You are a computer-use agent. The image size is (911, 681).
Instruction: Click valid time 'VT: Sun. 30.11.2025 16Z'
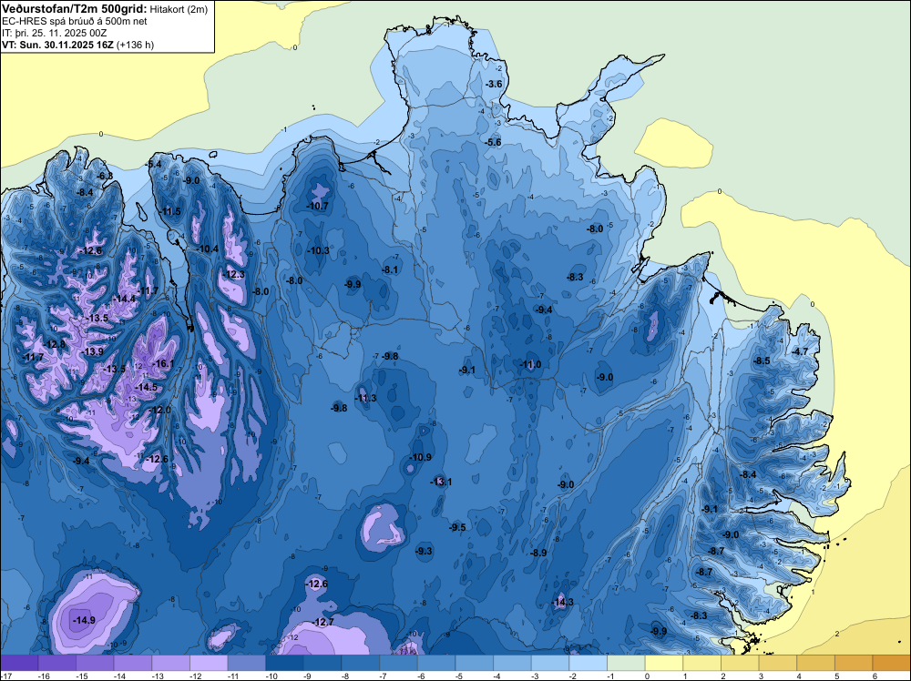pyautogui.click(x=58, y=45)
